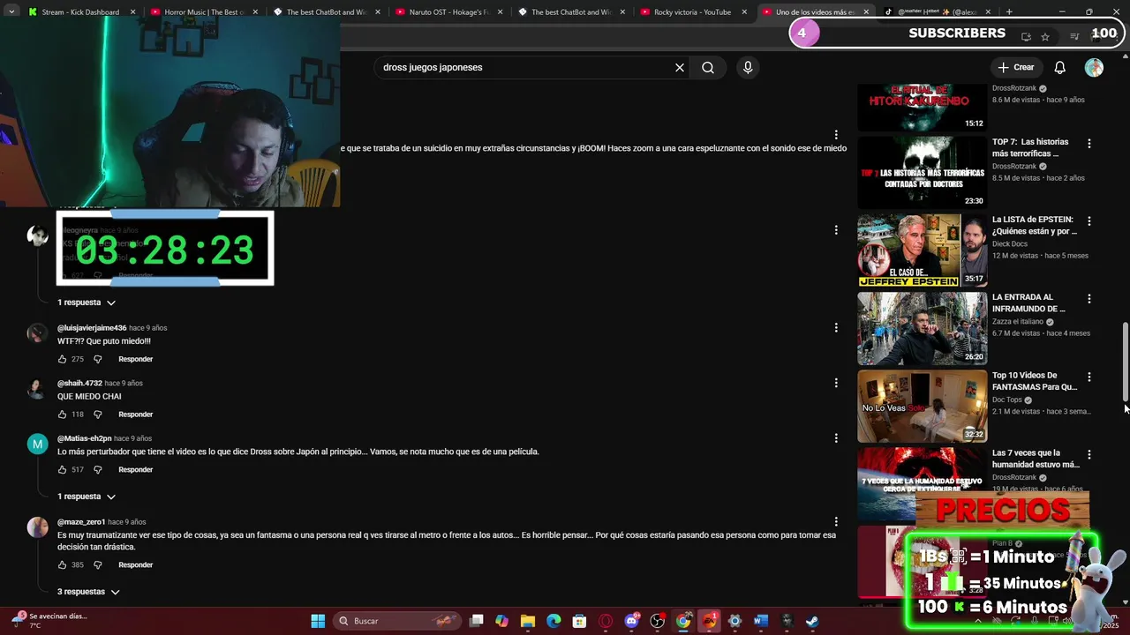This screenshot has width=1130, height=635.
Task: Like the comment by @maze_zero1
Action: coord(62,565)
